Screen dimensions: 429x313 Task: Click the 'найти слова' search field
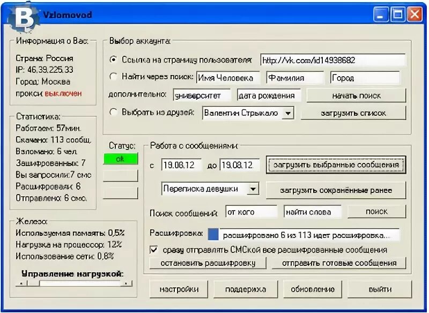[313, 212]
